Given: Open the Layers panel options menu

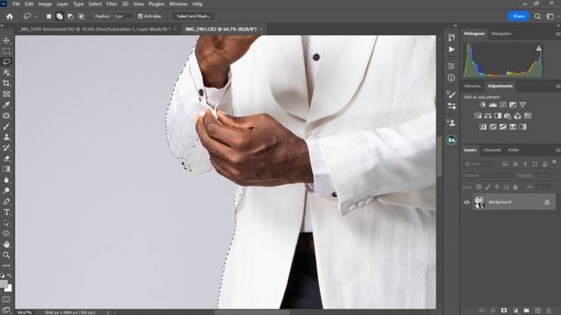Looking at the screenshot, I should pyautogui.click(x=557, y=150).
